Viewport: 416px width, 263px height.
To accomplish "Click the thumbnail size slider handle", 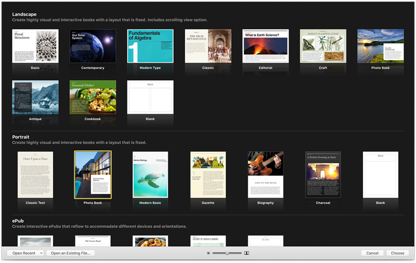I will click(227, 253).
